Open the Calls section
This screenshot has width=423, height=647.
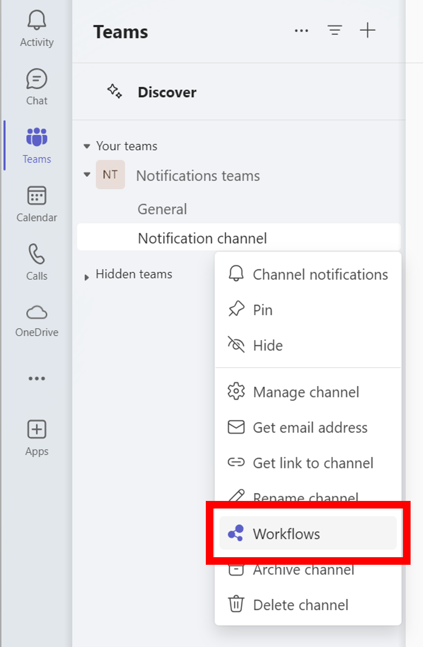pyautogui.click(x=37, y=262)
